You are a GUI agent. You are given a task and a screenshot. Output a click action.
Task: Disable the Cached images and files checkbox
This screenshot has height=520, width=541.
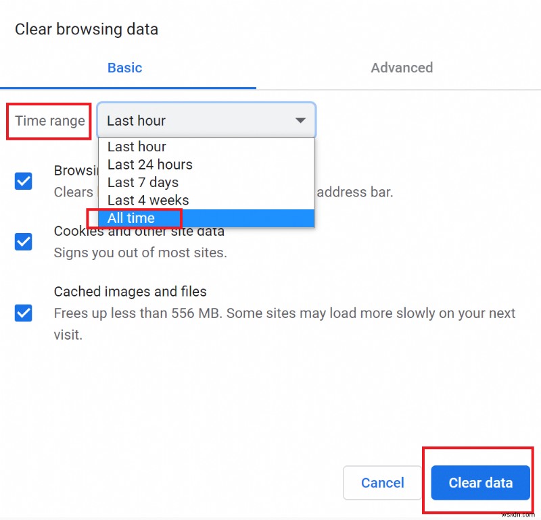pos(24,313)
